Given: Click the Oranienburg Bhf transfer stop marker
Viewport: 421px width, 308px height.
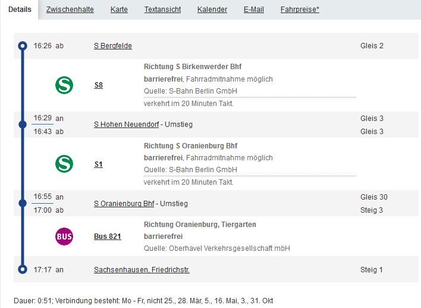Looking at the screenshot, I should click(23, 203).
